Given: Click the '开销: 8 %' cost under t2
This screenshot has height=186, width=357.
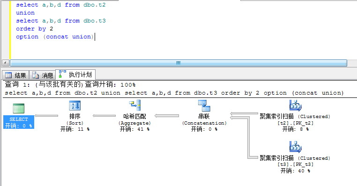Looking at the screenshot, I should (x=295, y=129).
